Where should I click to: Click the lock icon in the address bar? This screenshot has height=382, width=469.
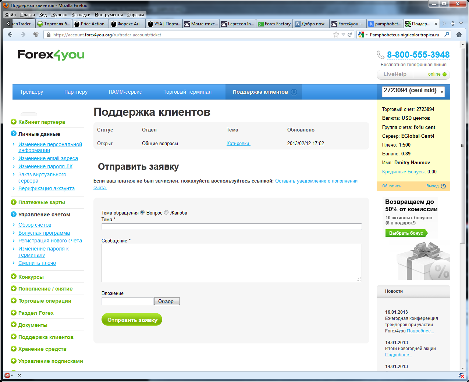[48, 35]
